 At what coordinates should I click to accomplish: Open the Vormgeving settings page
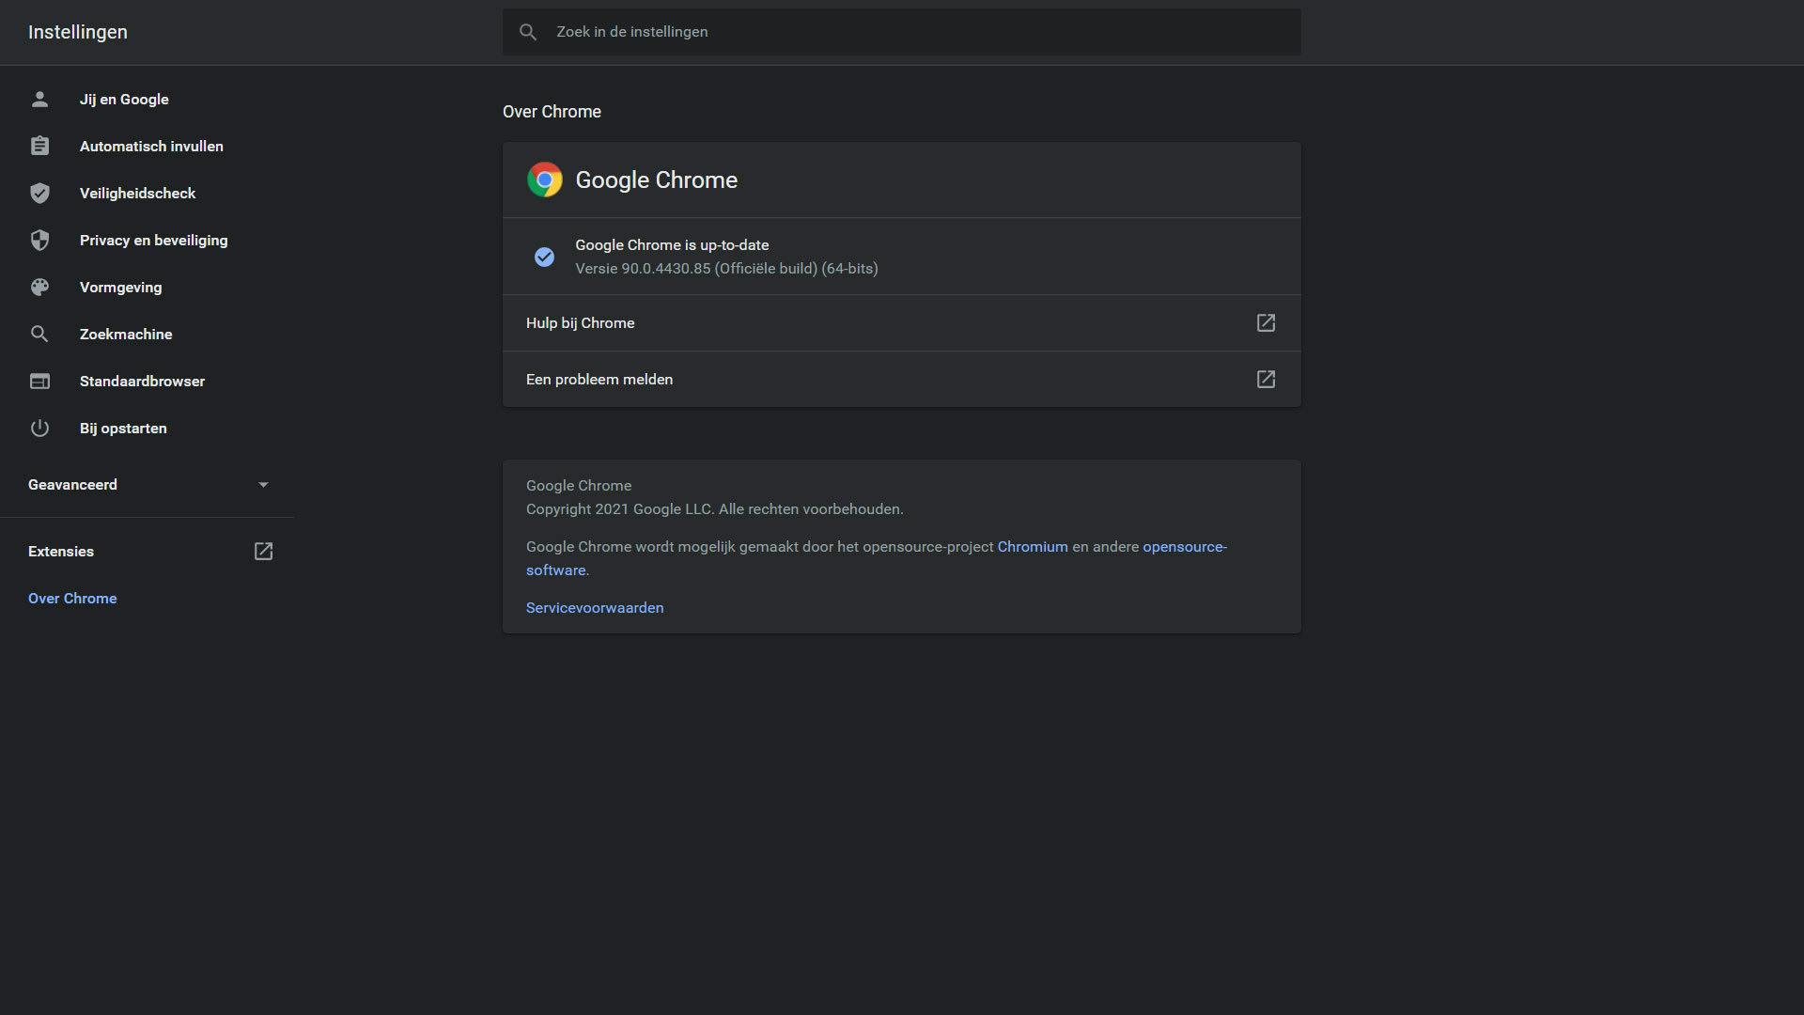120,287
